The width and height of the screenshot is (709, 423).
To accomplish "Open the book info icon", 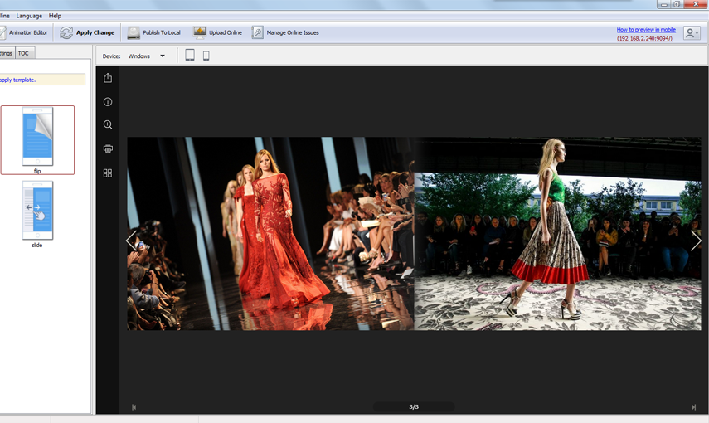I will (x=108, y=102).
